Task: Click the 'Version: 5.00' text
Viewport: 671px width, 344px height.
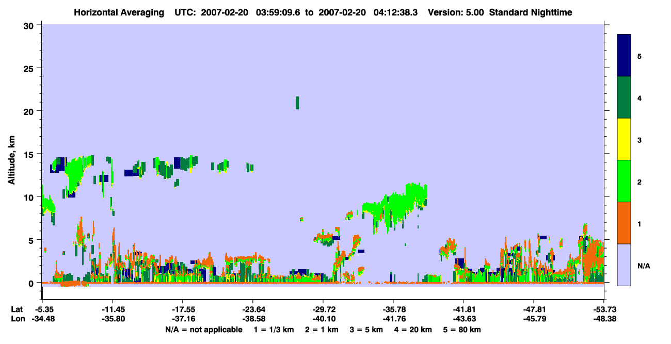Action: (x=456, y=12)
